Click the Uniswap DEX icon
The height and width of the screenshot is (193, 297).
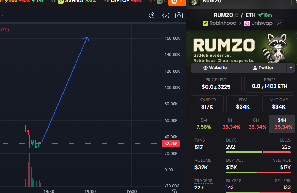point(247,23)
